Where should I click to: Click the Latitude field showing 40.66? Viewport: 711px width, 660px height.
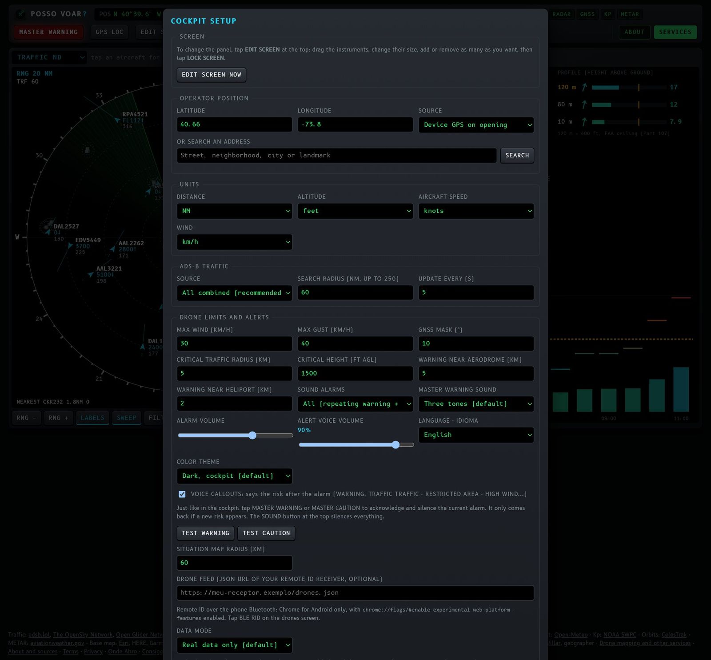[234, 124]
